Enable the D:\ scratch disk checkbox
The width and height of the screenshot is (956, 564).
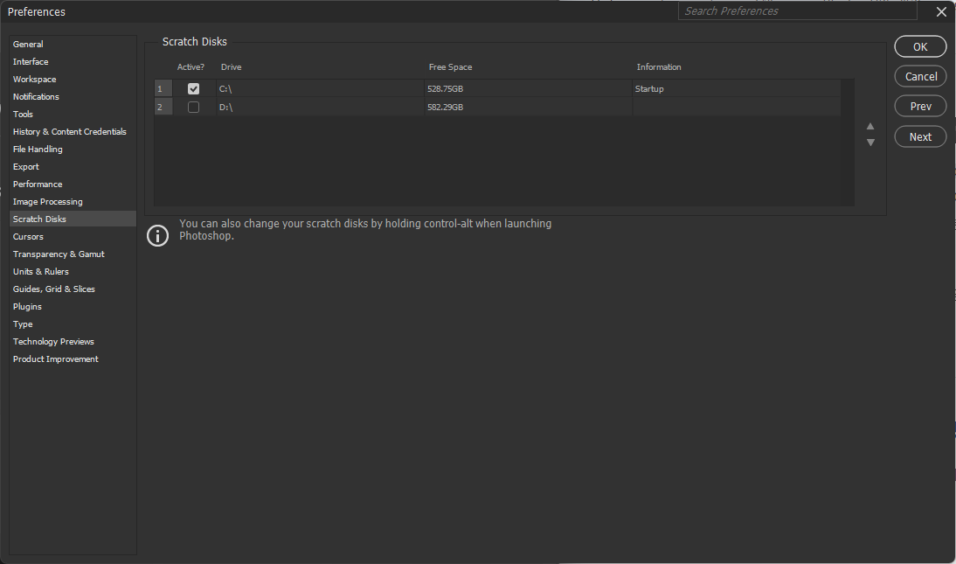pyautogui.click(x=193, y=108)
